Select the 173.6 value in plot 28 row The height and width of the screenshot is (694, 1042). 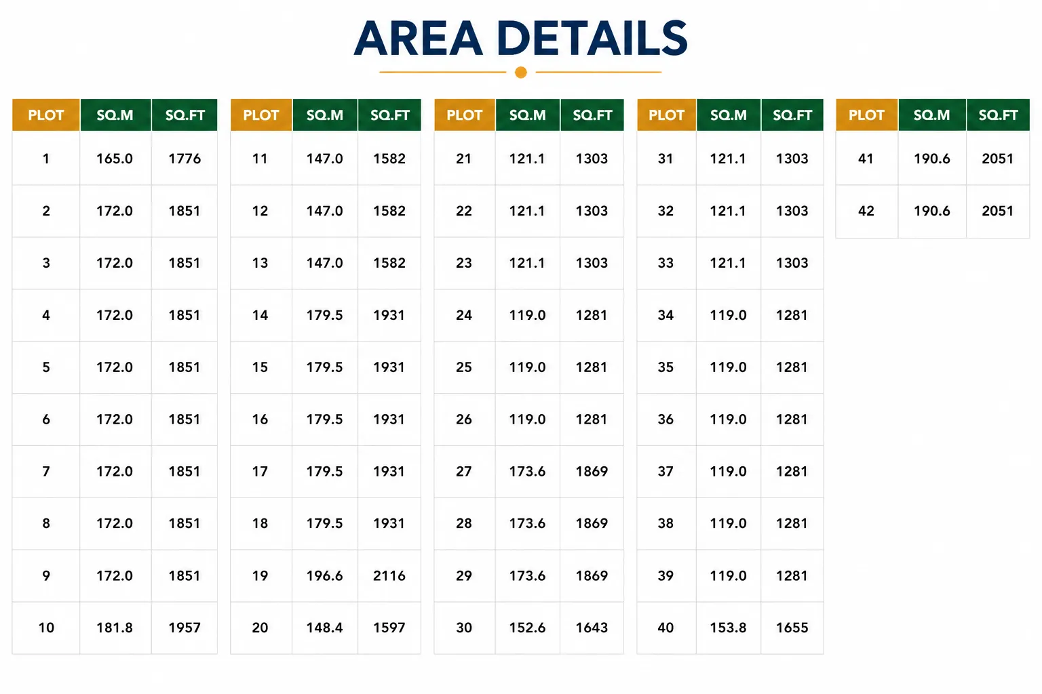point(527,523)
